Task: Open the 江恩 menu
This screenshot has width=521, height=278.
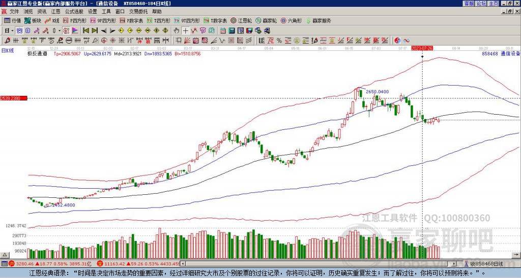Action: [55, 12]
